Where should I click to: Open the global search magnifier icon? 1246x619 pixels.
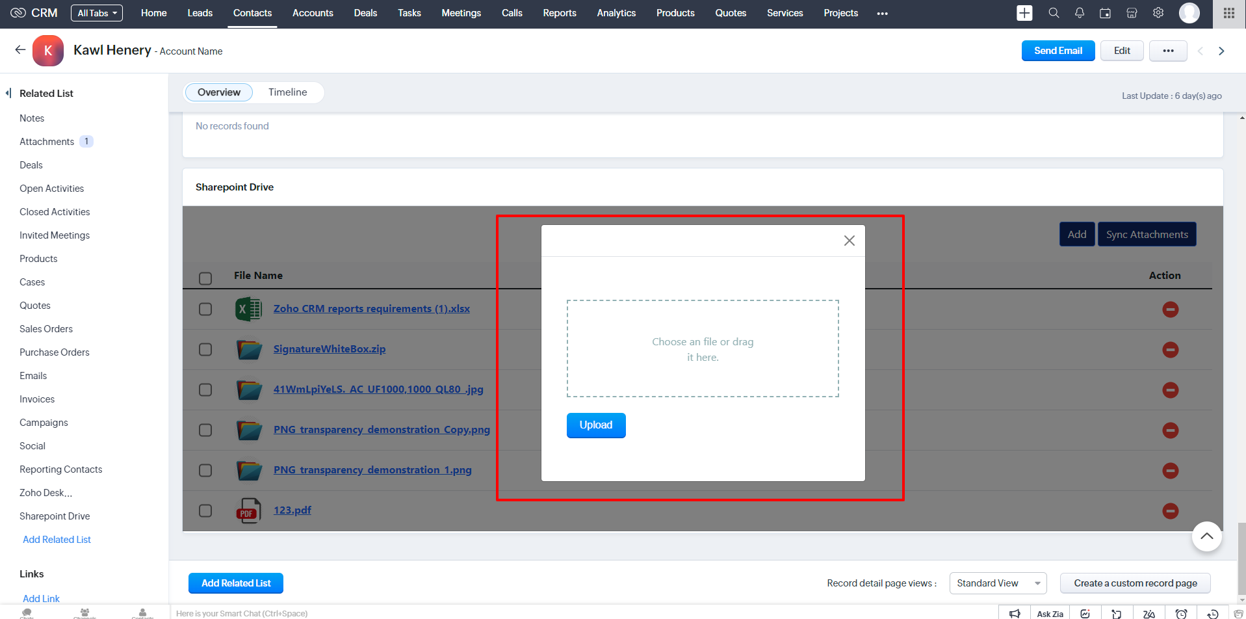[x=1054, y=13]
